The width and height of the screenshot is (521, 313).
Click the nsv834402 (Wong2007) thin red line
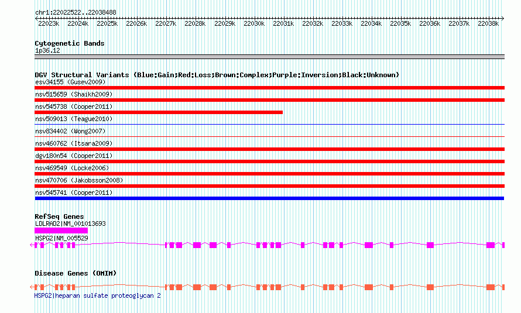(x=269, y=136)
